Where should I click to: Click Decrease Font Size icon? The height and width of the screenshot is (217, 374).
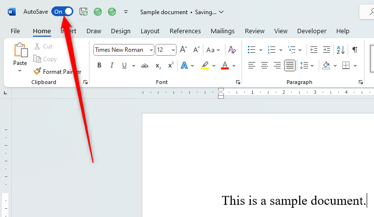click(x=197, y=49)
